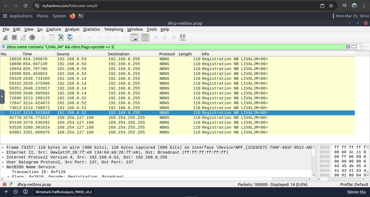Select packet number 18828 in the list

177,59
